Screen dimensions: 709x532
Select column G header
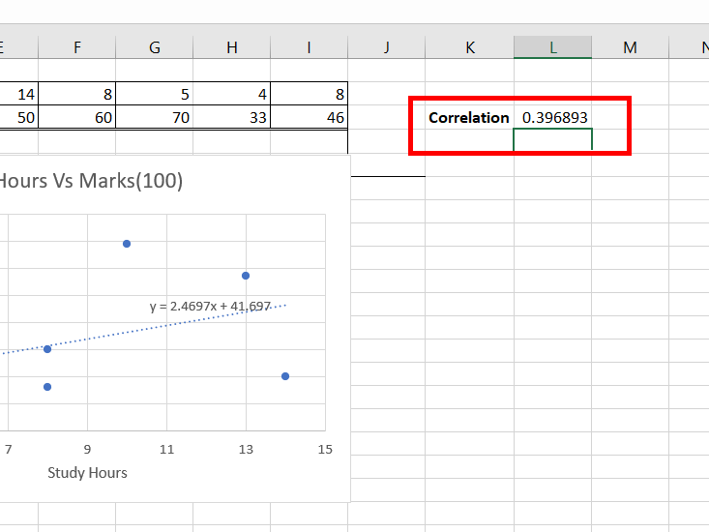click(154, 47)
